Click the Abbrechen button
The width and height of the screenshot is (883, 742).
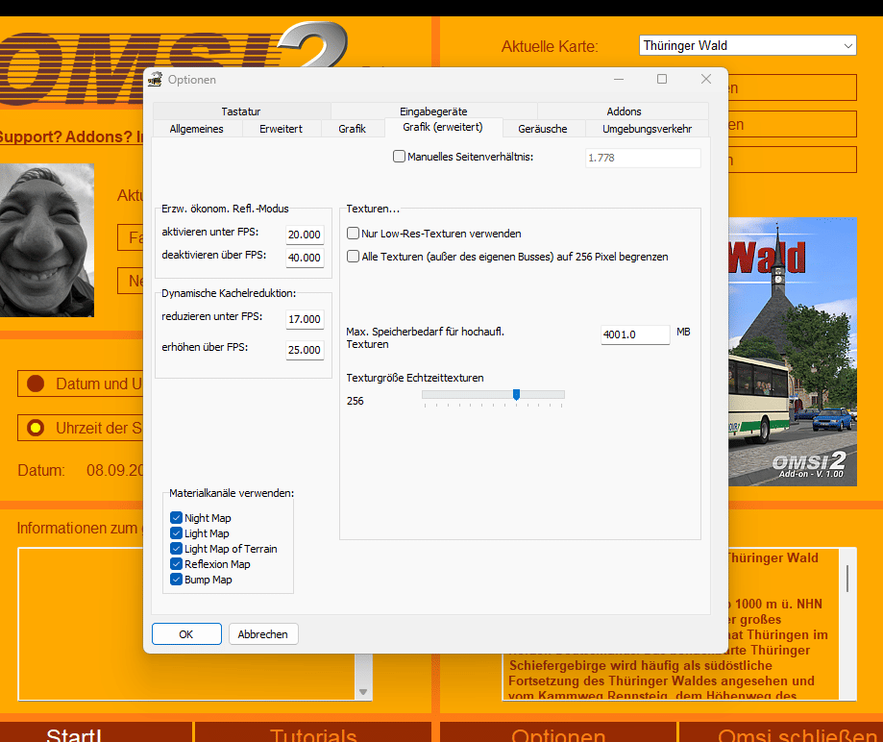click(263, 633)
